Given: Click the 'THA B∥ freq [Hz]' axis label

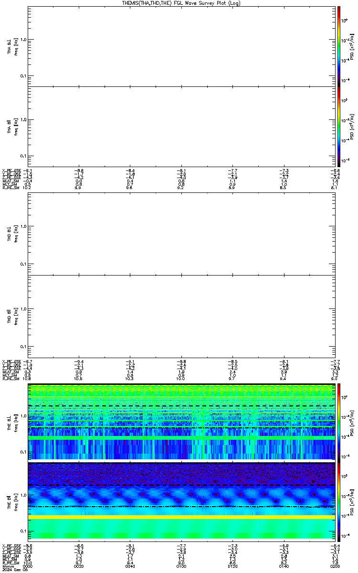Looking at the screenshot, I should (12, 127).
